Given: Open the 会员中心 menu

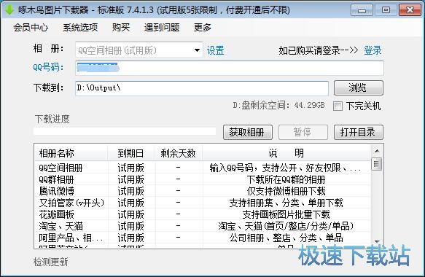Looking at the screenshot, I should [31, 28].
